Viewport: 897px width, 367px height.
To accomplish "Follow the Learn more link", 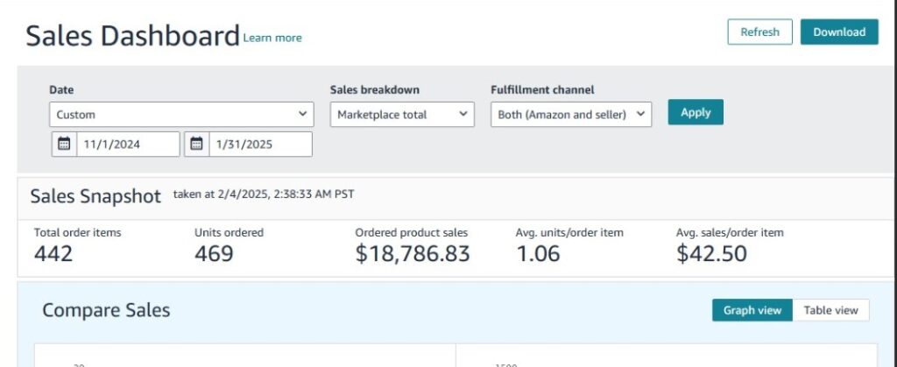I will click(x=272, y=38).
